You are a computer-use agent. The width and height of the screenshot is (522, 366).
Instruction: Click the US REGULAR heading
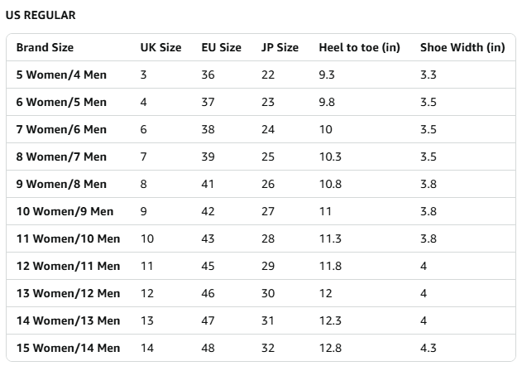[x=39, y=15]
